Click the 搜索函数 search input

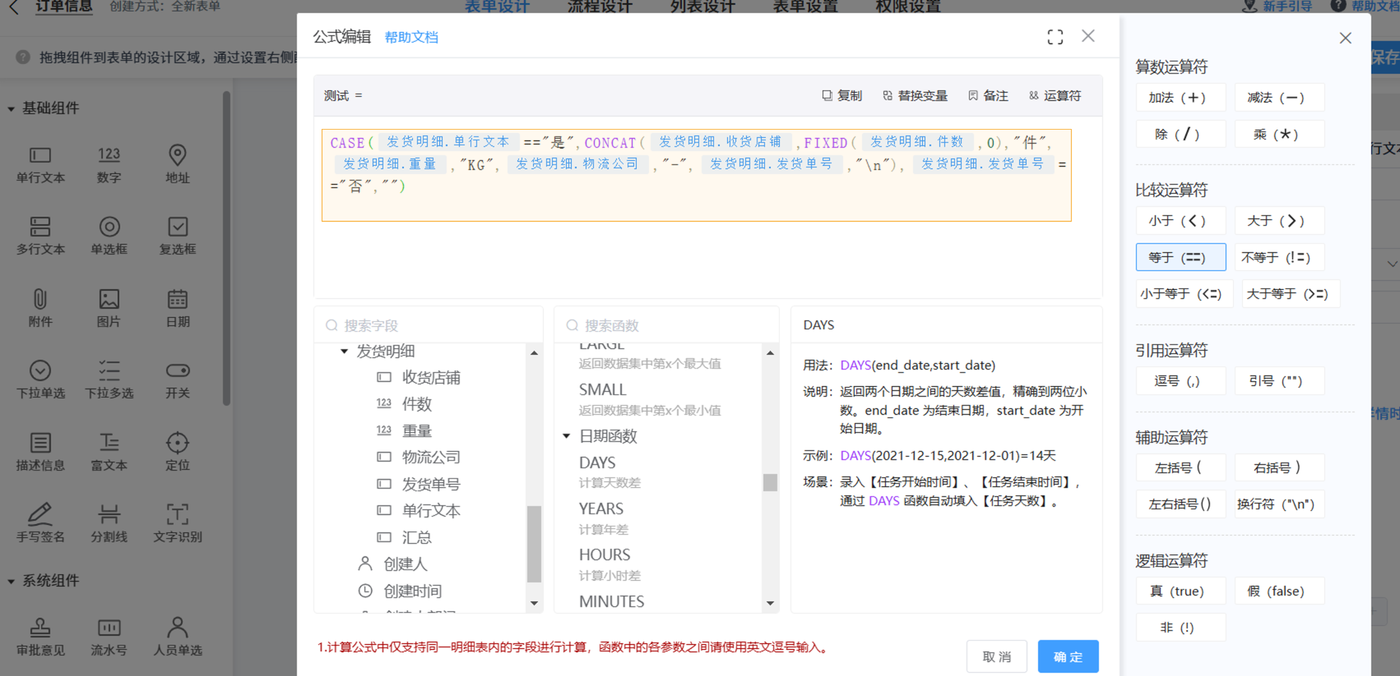click(666, 325)
